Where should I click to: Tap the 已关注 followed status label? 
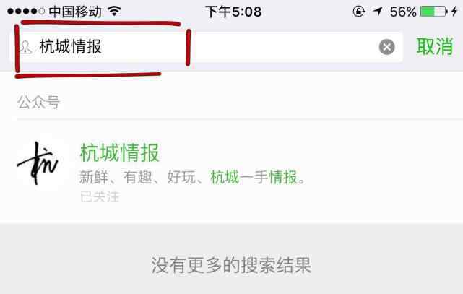pos(100,196)
